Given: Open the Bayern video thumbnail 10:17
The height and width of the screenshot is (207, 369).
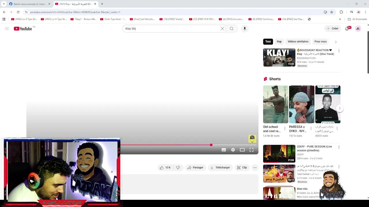Looking at the screenshot, I should click(279, 173).
